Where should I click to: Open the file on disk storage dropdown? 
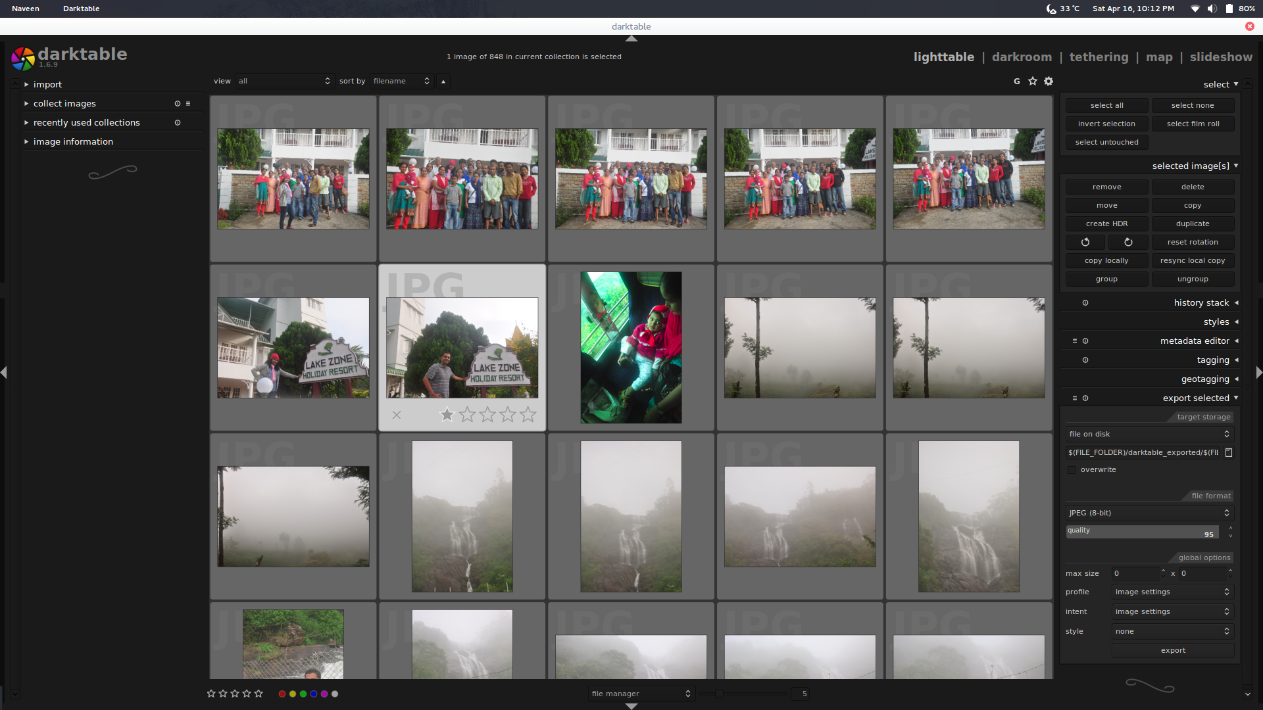click(1149, 434)
